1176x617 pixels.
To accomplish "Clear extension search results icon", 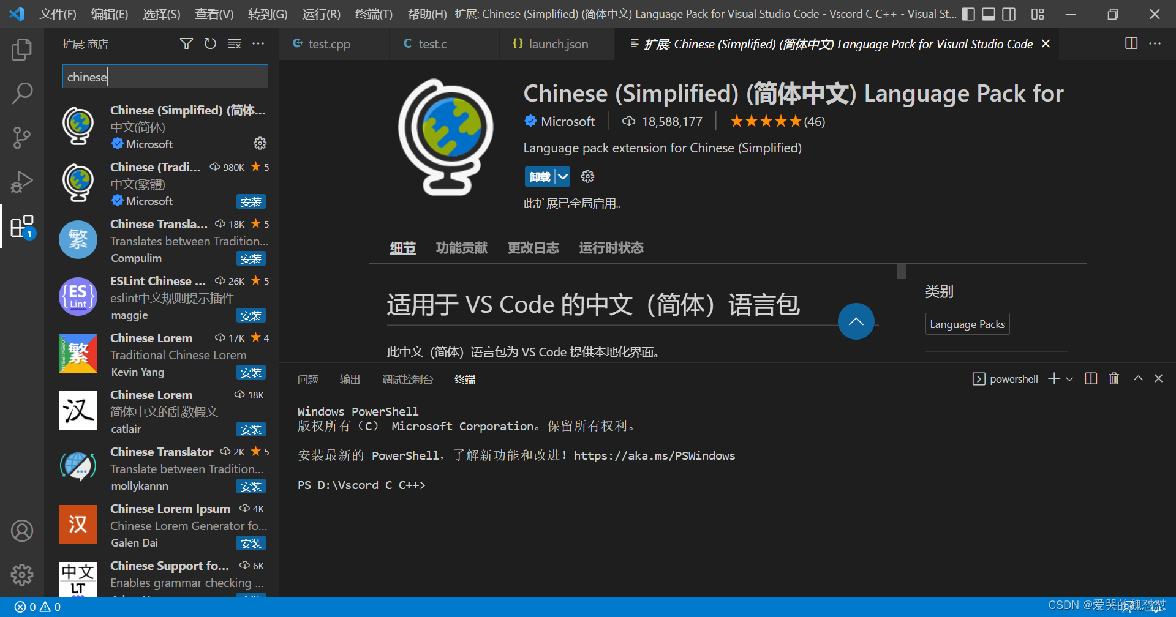I will (x=234, y=43).
